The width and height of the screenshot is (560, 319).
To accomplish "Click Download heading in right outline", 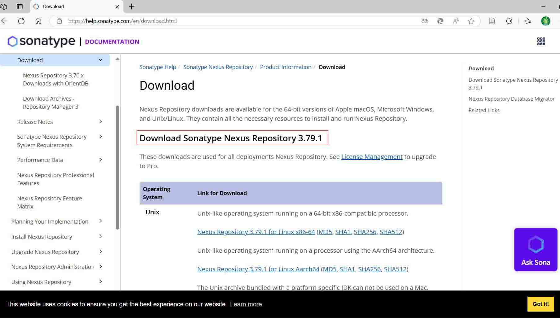I will 481,68.
